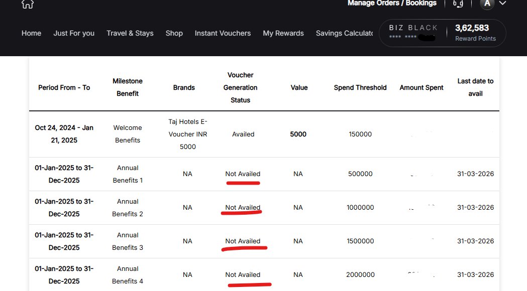Click Not Availed for Annual Benefits 2

pos(243,207)
